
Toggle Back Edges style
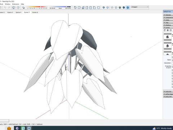[107, 8]
